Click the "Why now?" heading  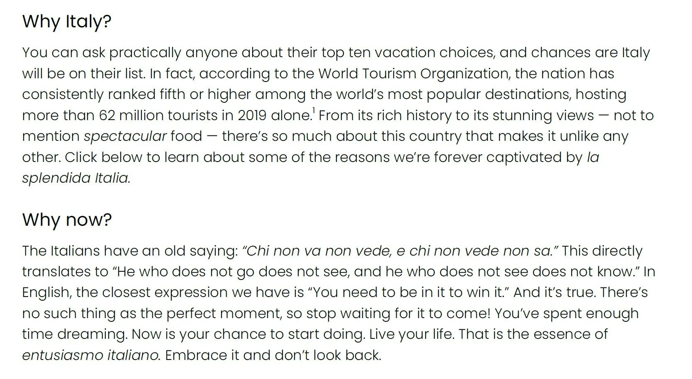(67, 220)
